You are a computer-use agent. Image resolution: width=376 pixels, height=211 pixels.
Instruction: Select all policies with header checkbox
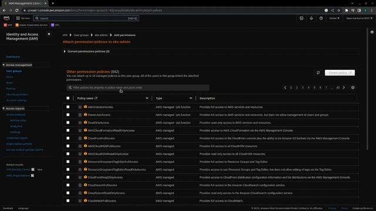68,98
